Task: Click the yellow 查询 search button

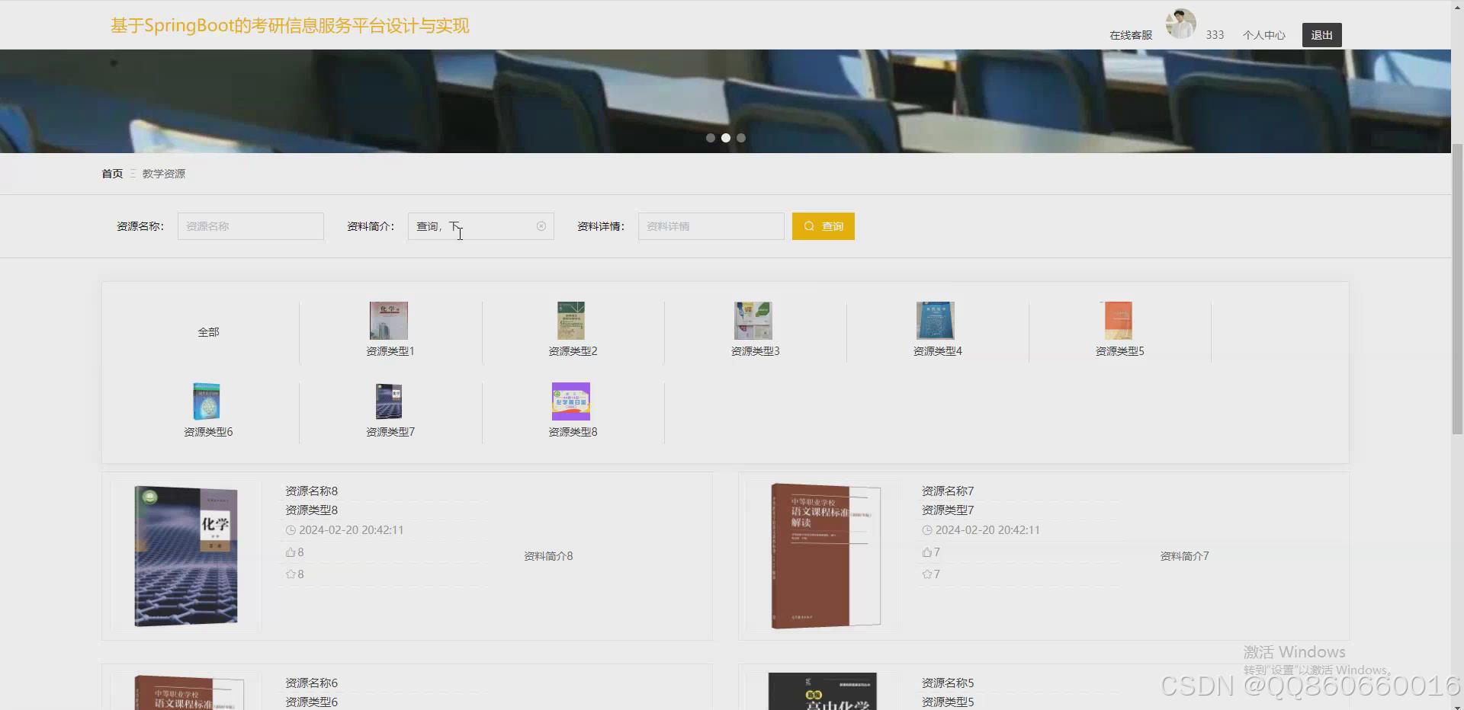Action: [823, 226]
